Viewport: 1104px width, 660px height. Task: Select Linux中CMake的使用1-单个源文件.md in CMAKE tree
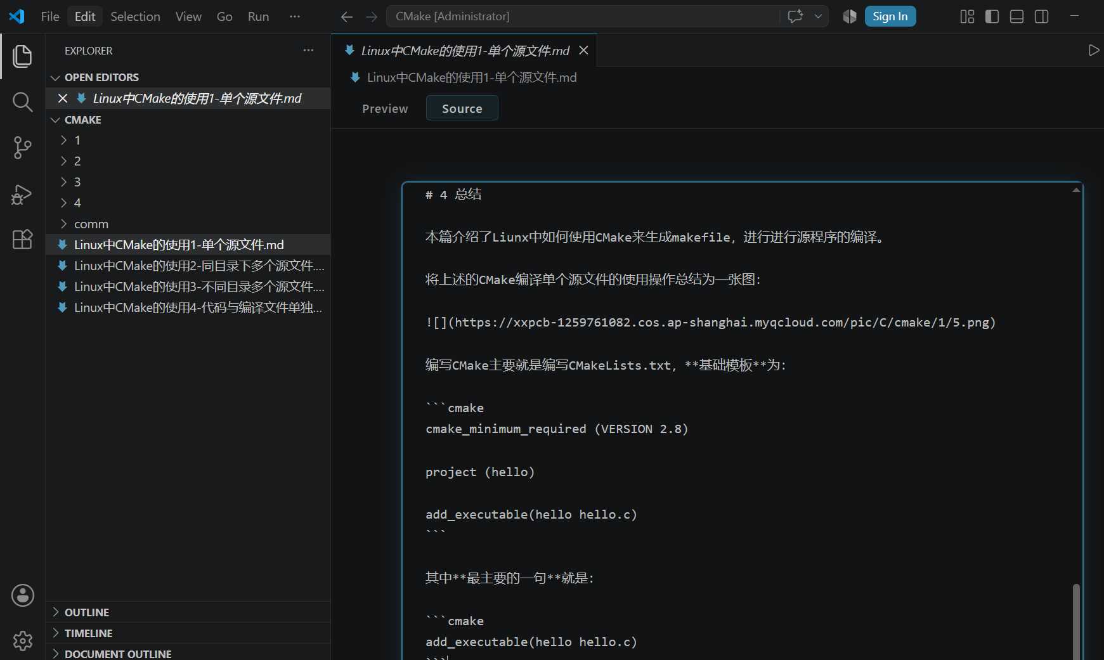pyautogui.click(x=188, y=245)
